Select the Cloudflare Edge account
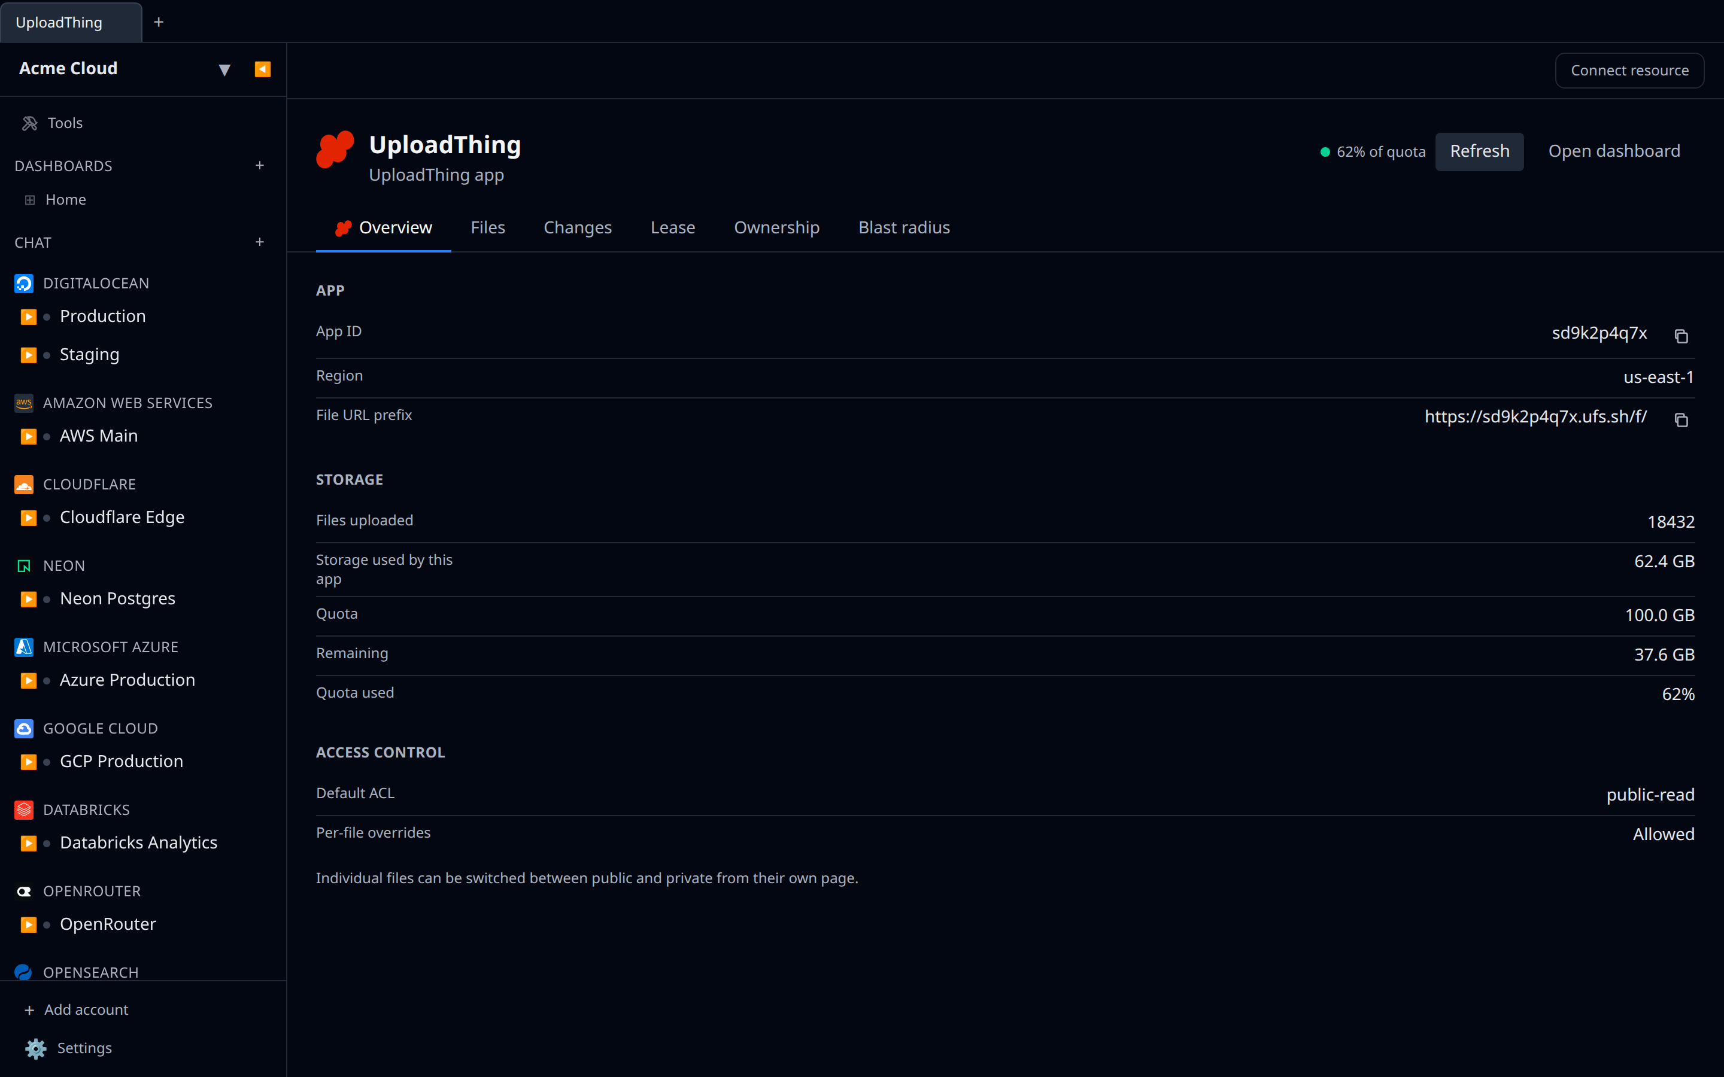Screen dimensions: 1724x1077 click(122, 517)
